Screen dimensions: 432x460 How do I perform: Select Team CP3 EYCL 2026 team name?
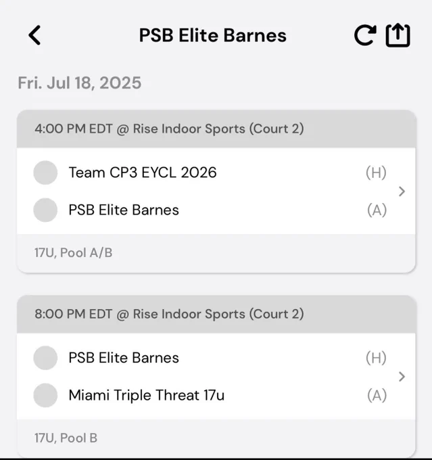click(x=143, y=172)
